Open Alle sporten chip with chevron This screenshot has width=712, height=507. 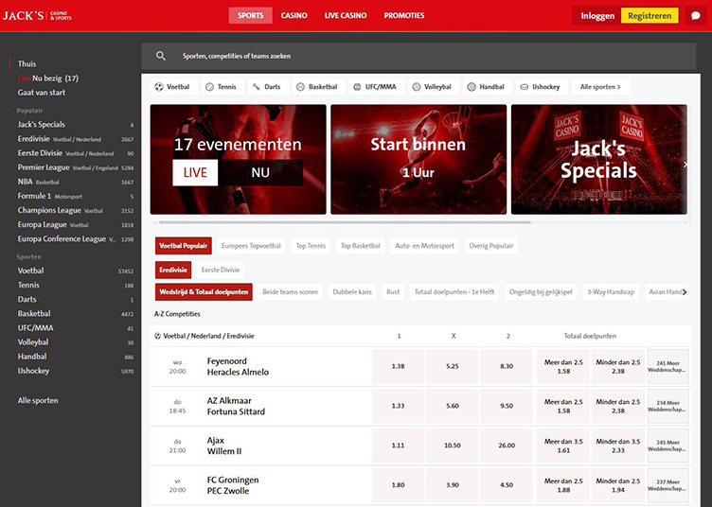(x=600, y=87)
